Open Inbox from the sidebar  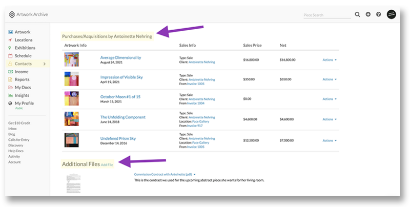pos(12,129)
